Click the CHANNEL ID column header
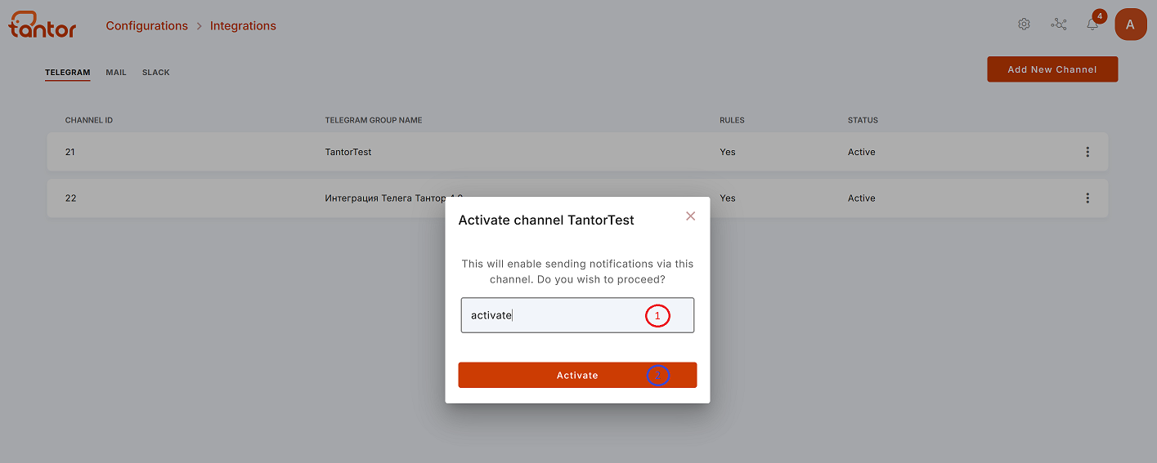Viewport: 1157px width, 463px height. pyautogui.click(x=89, y=121)
